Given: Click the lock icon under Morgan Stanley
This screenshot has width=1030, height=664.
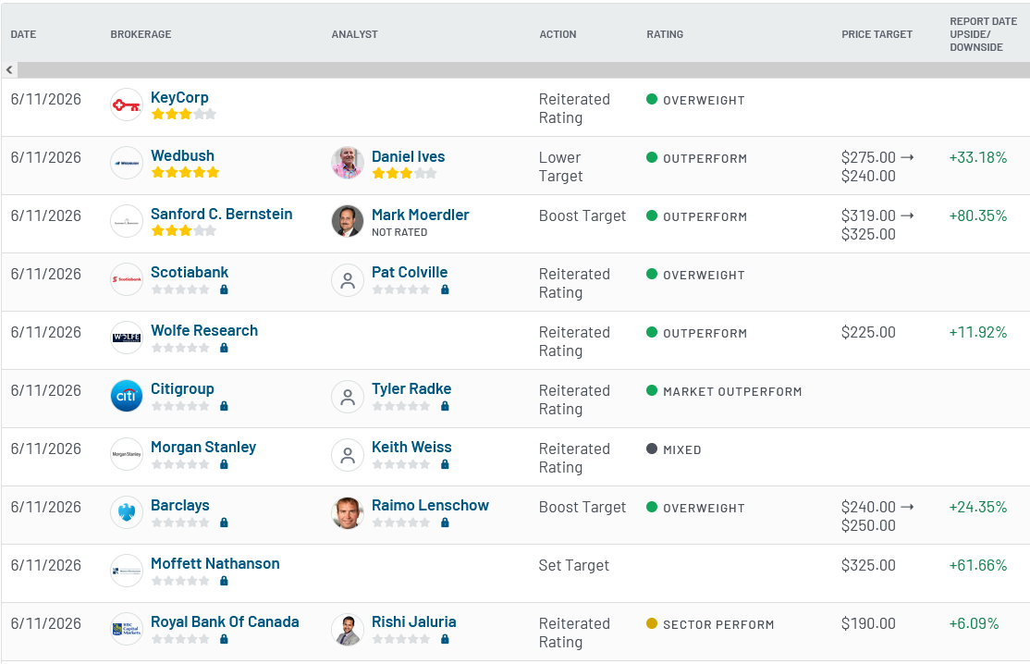Looking at the screenshot, I should click(x=224, y=464).
